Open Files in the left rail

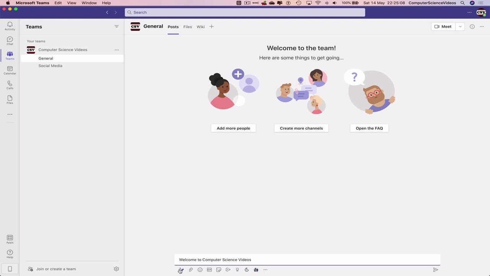coord(10,100)
